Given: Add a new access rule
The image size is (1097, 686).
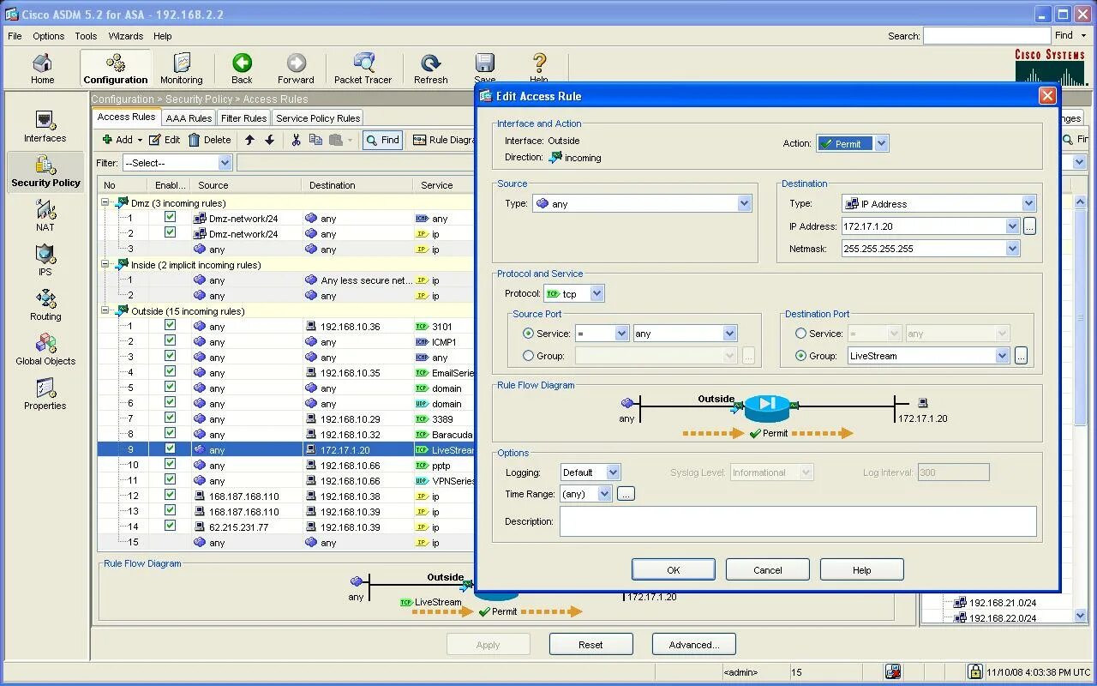Looking at the screenshot, I should pyautogui.click(x=122, y=140).
